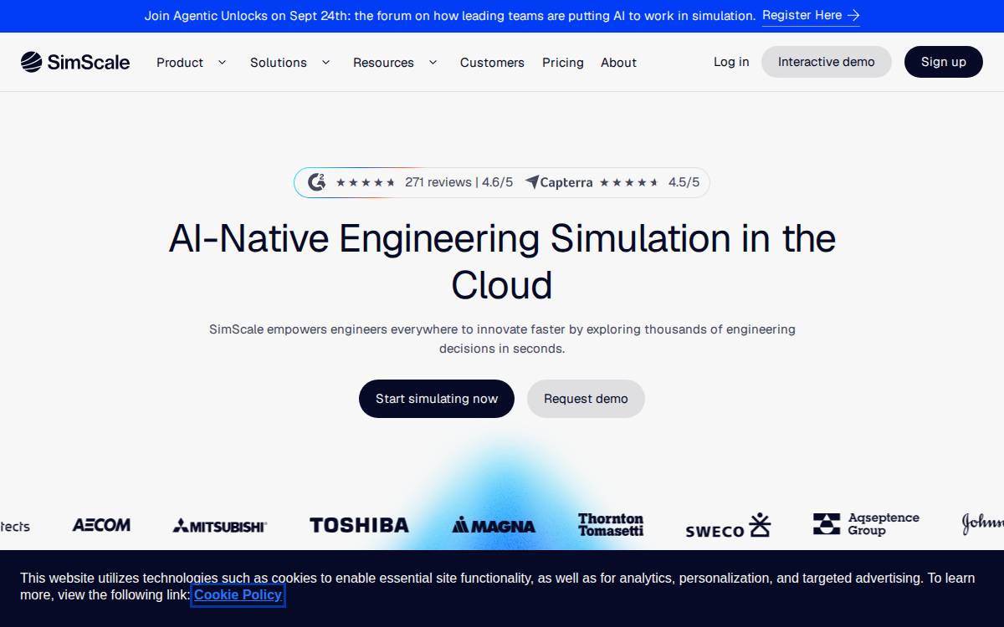Expand the Product menu chevron
The width and height of the screenshot is (1004, 627).
pos(222,62)
